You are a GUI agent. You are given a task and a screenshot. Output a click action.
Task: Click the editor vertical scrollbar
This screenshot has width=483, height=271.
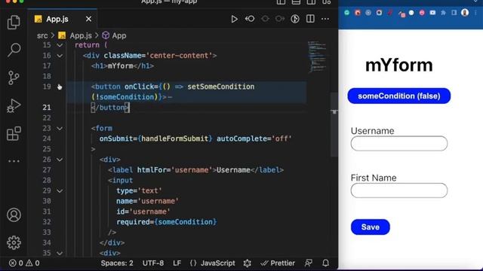click(x=334, y=124)
